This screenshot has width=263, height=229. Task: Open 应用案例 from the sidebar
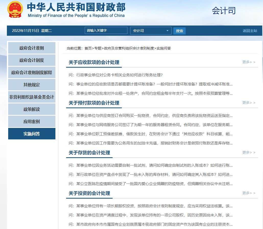[32, 121]
